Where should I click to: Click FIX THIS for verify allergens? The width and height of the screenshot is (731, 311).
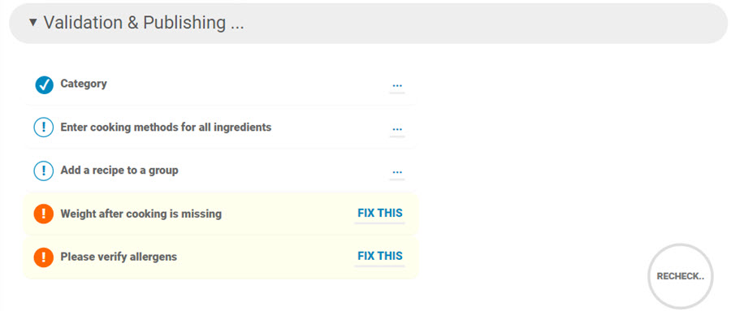380,257
